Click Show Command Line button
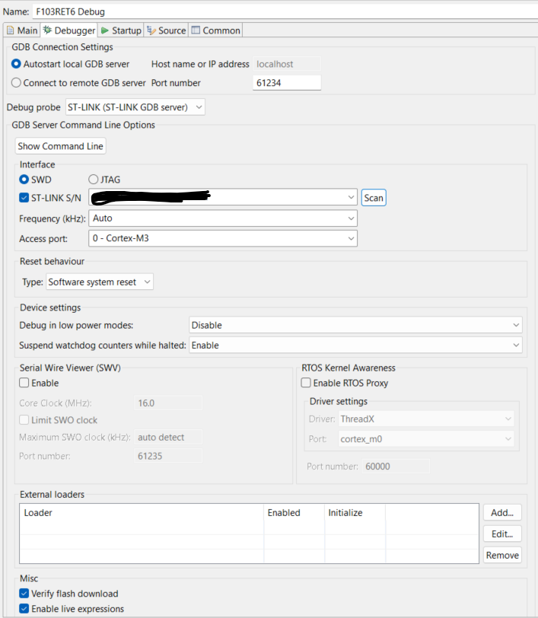The height and width of the screenshot is (618, 538). 61,146
